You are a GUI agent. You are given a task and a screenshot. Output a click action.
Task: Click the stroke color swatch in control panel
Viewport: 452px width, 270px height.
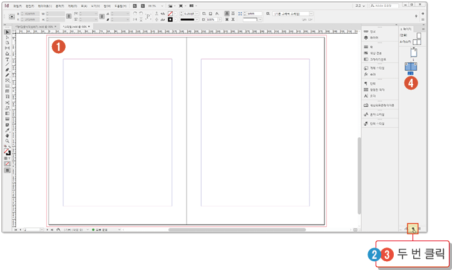(x=170, y=19)
